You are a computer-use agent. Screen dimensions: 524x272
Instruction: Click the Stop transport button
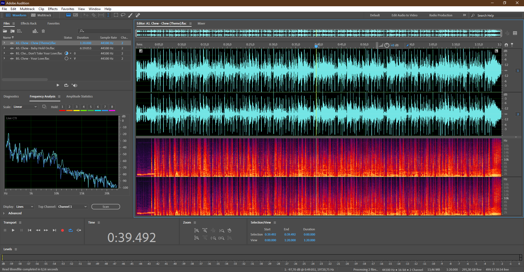click(5, 230)
